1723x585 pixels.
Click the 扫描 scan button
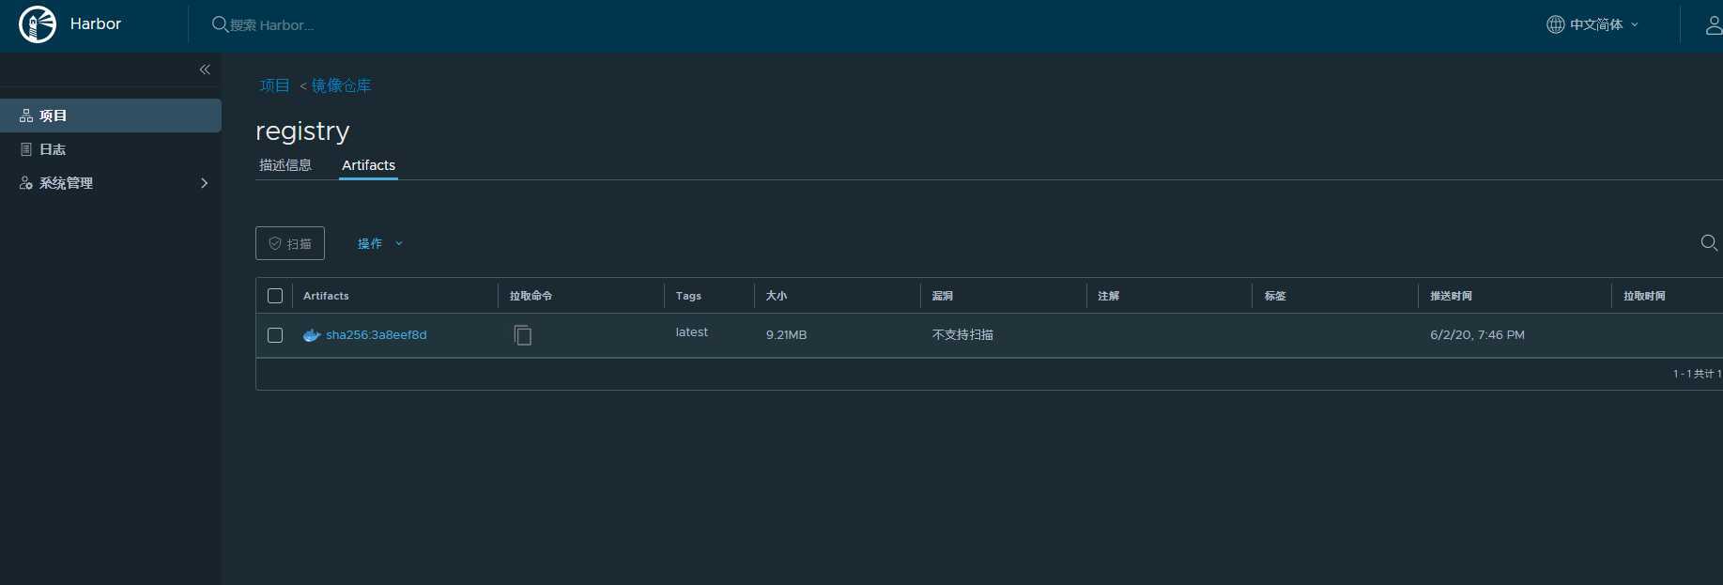290,243
